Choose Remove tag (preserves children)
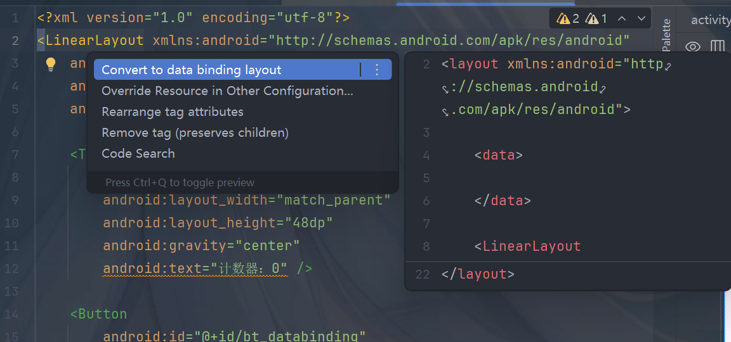This screenshot has width=731, height=342. point(195,132)
